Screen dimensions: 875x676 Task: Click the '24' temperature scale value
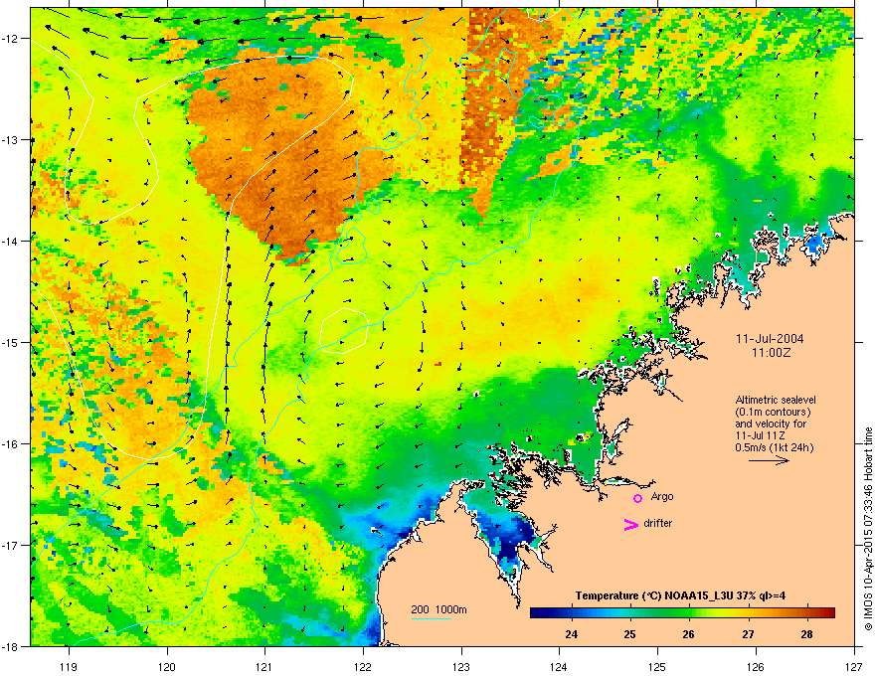pos(571,634)
